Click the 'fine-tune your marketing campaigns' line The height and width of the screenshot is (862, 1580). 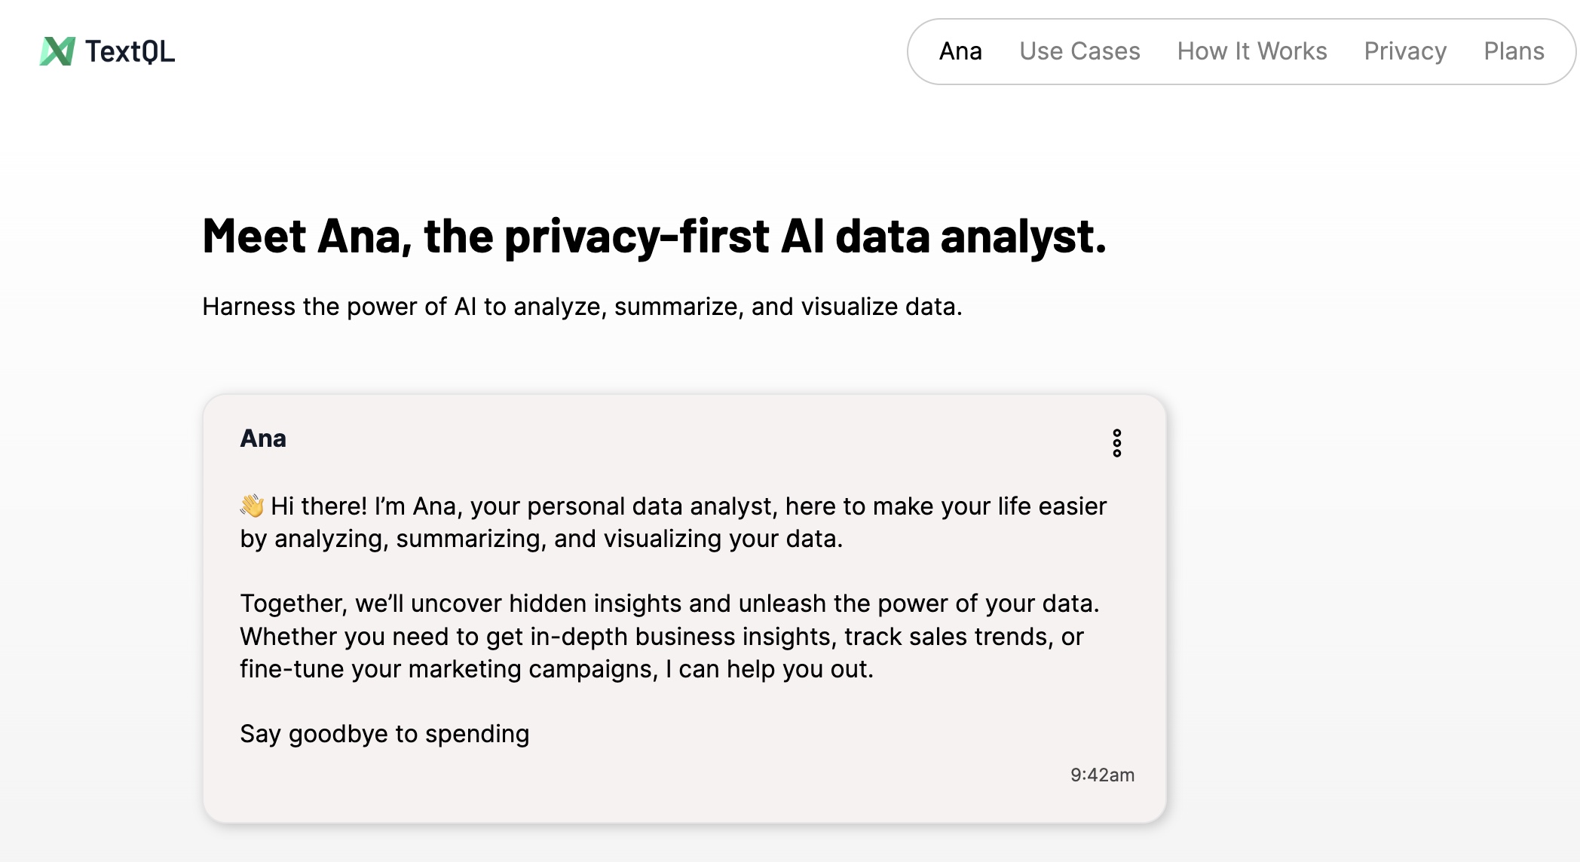pos(556,669)
